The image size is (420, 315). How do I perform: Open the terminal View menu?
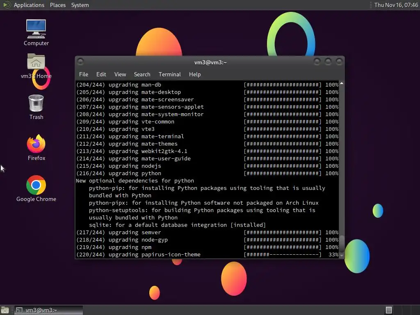pyautogui.click(x=120, y=74)
